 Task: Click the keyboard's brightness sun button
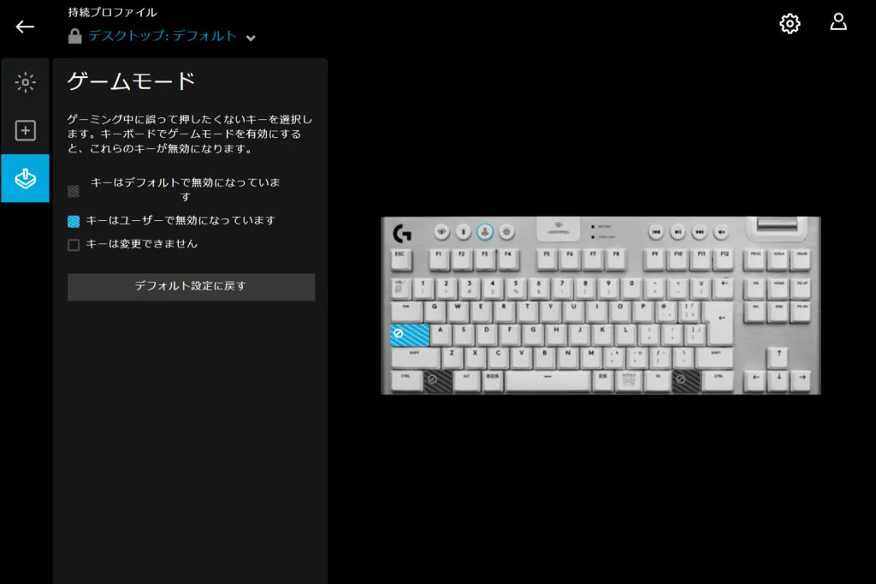(507, 231)
